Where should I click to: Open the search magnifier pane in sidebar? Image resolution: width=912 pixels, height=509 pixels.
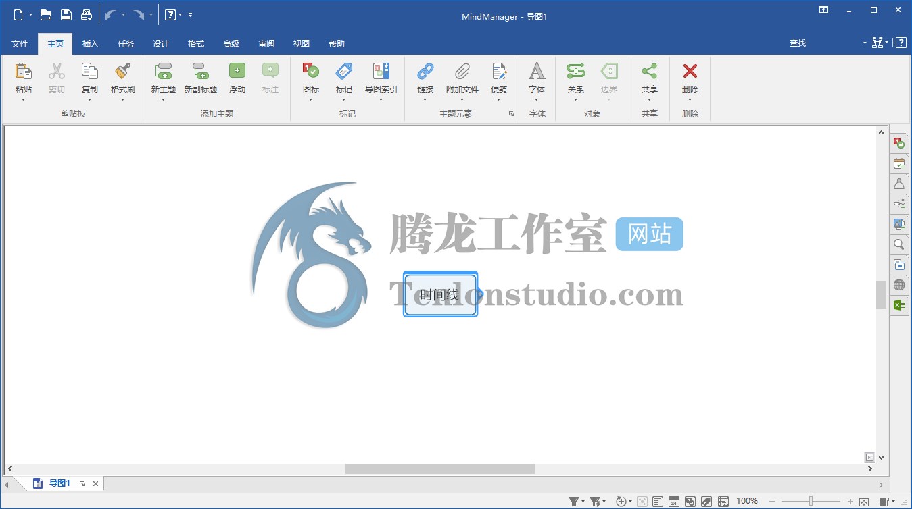point(898,244)
